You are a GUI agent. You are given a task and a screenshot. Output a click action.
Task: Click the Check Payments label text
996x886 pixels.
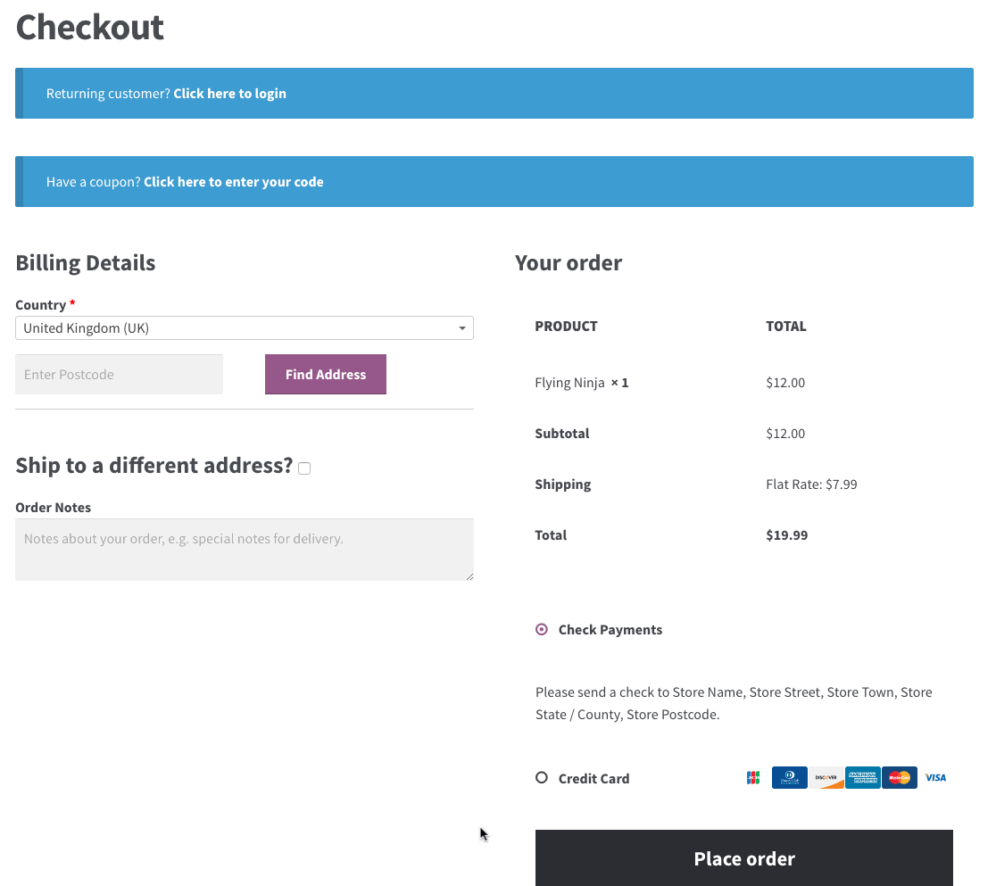coord(610,629)
